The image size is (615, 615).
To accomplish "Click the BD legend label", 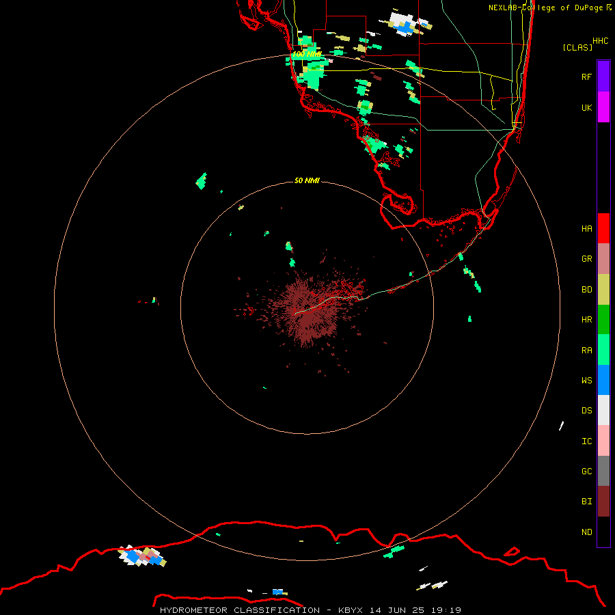I will point(586,290).
